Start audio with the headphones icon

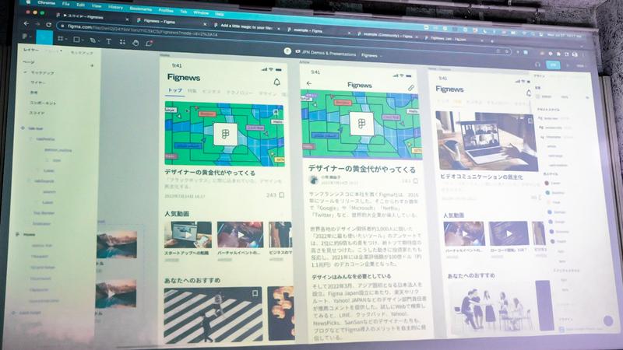pos(537,65)
